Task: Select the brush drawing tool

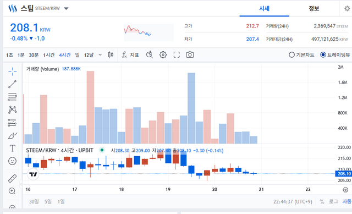Action: pos(12,136)
